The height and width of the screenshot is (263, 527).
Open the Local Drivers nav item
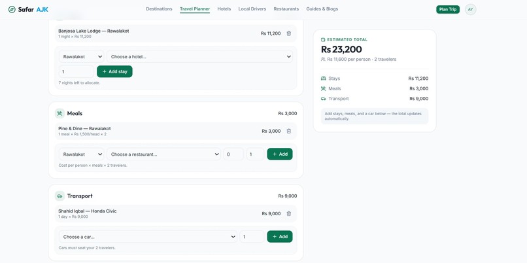[x=252, y=9]
